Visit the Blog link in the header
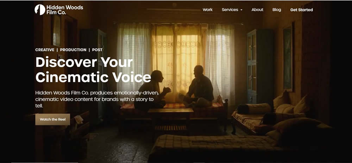Viewport: 352px width, 163px height. [277, 9]
